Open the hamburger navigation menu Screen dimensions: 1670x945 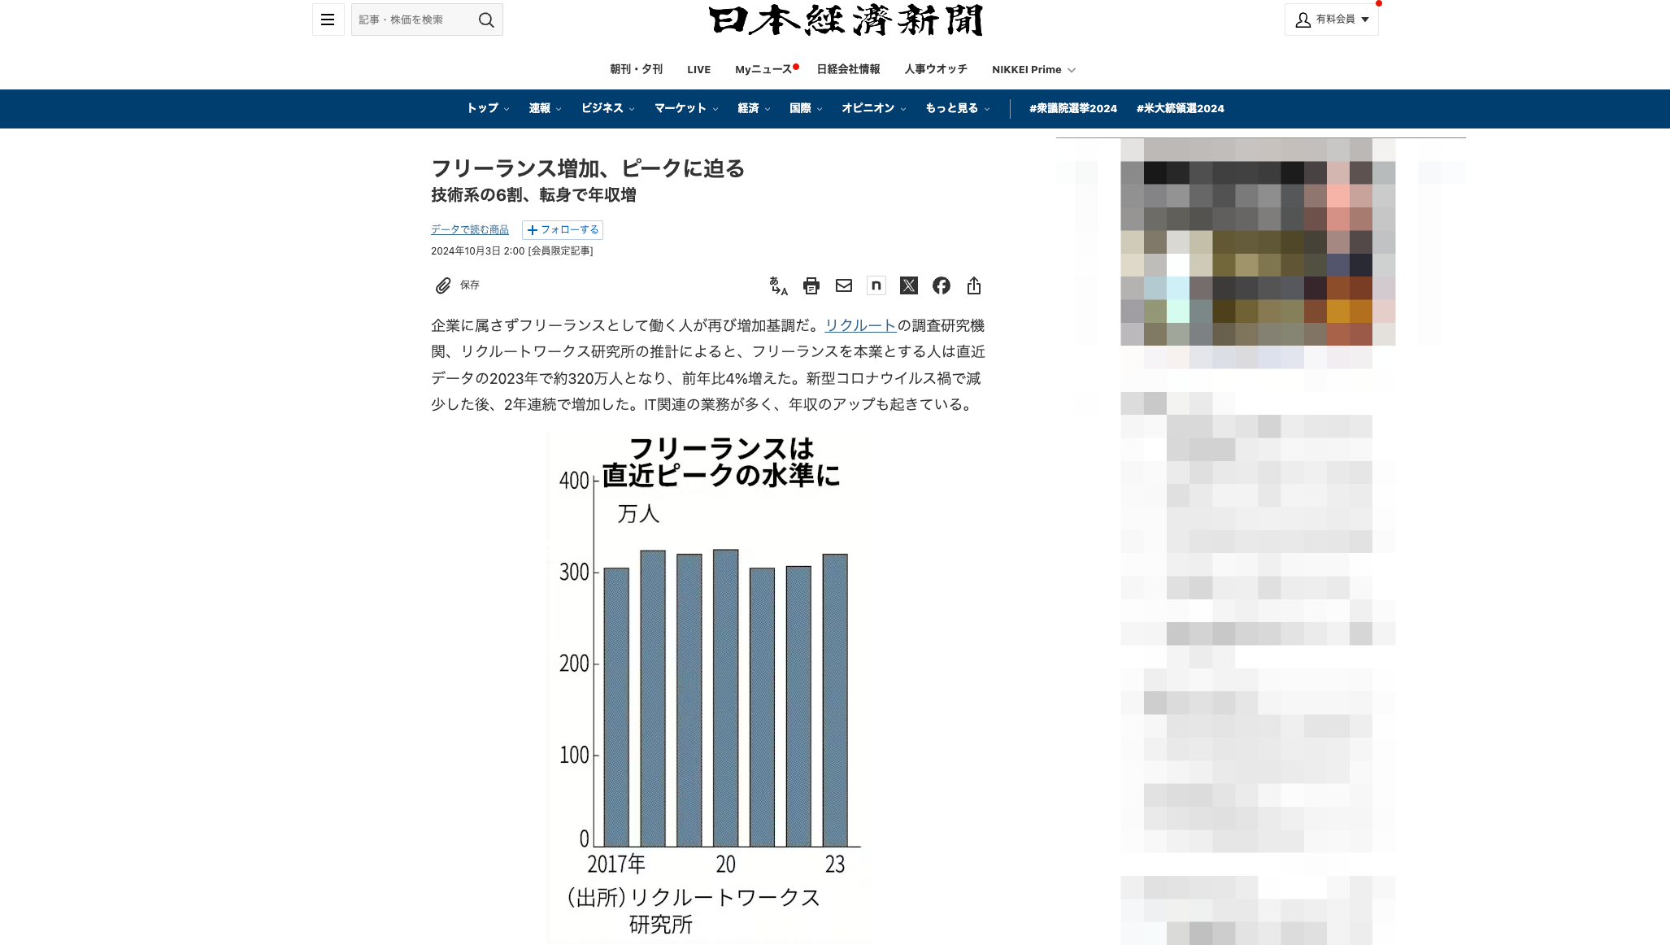click(x=328, y=20)
